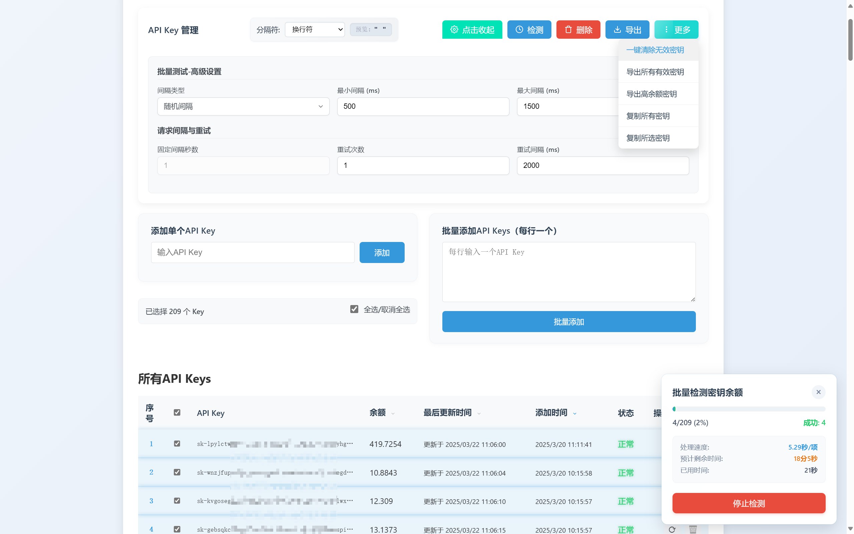Click the refresh icon for row 4
The image size is (854, 534).
tap(672, 529)
